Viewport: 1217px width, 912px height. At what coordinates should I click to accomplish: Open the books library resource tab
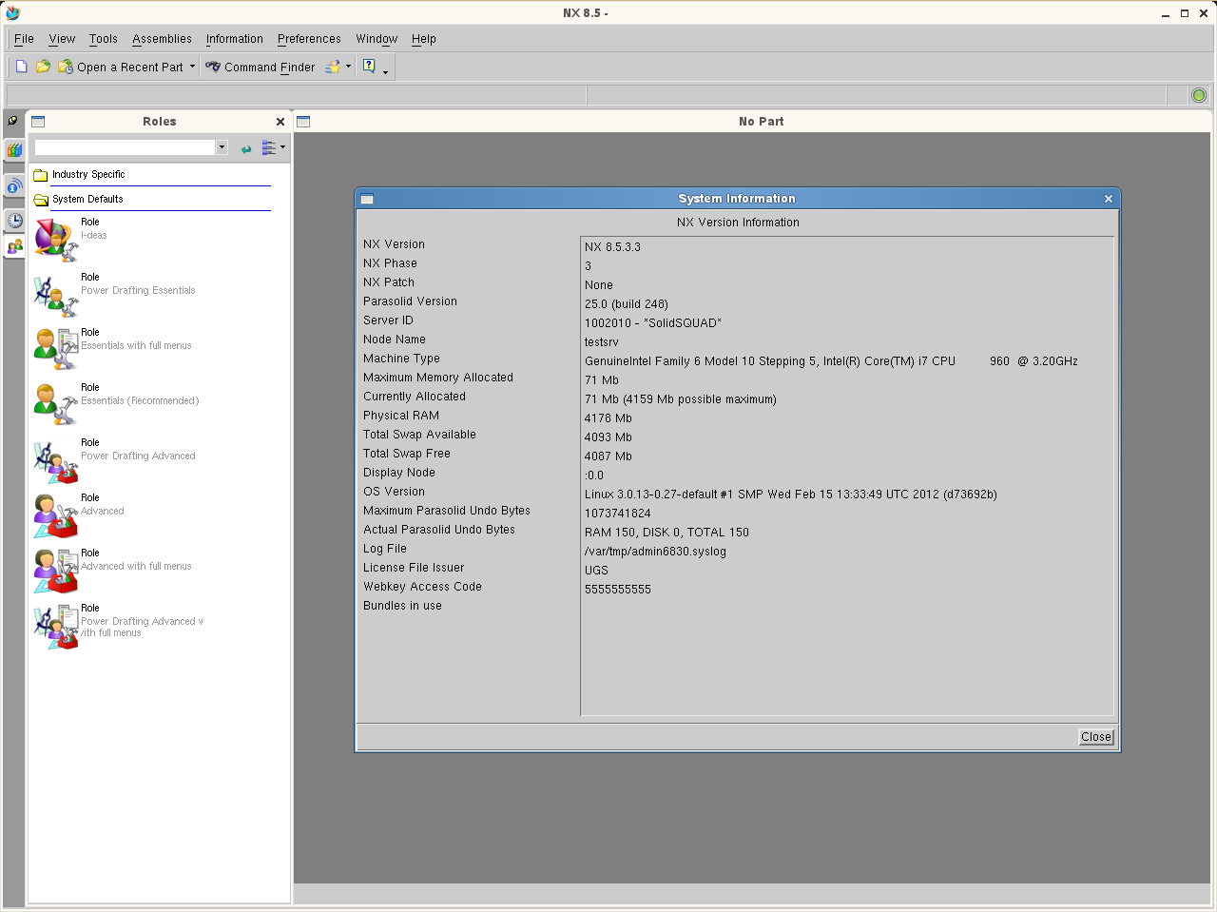click(14, 150)
